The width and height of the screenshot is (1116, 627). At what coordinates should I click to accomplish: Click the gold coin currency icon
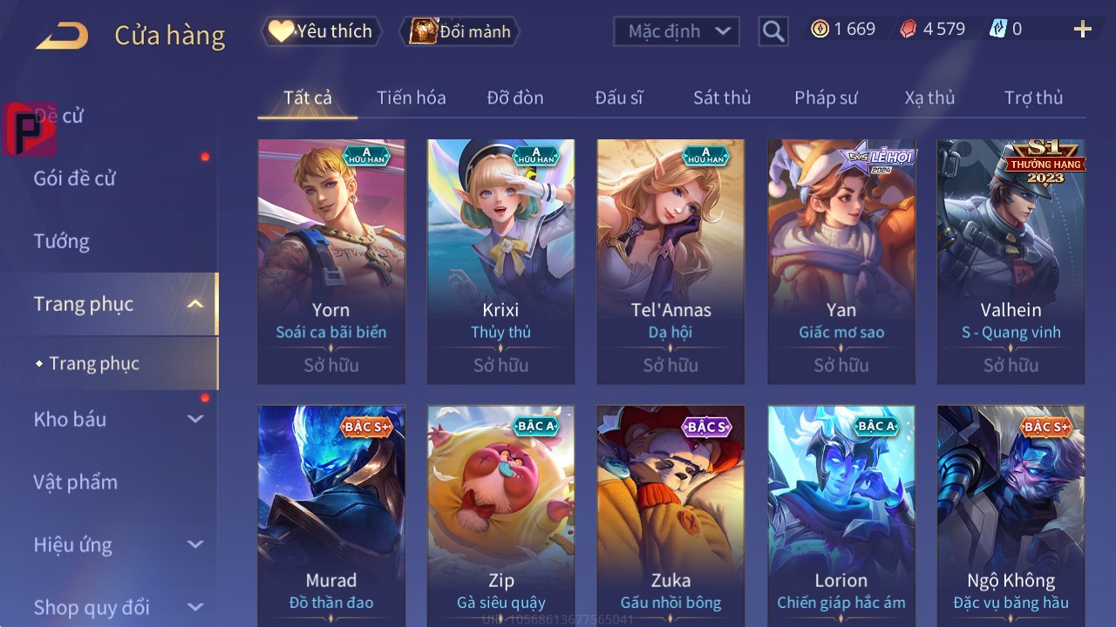[x=820, y=29]
